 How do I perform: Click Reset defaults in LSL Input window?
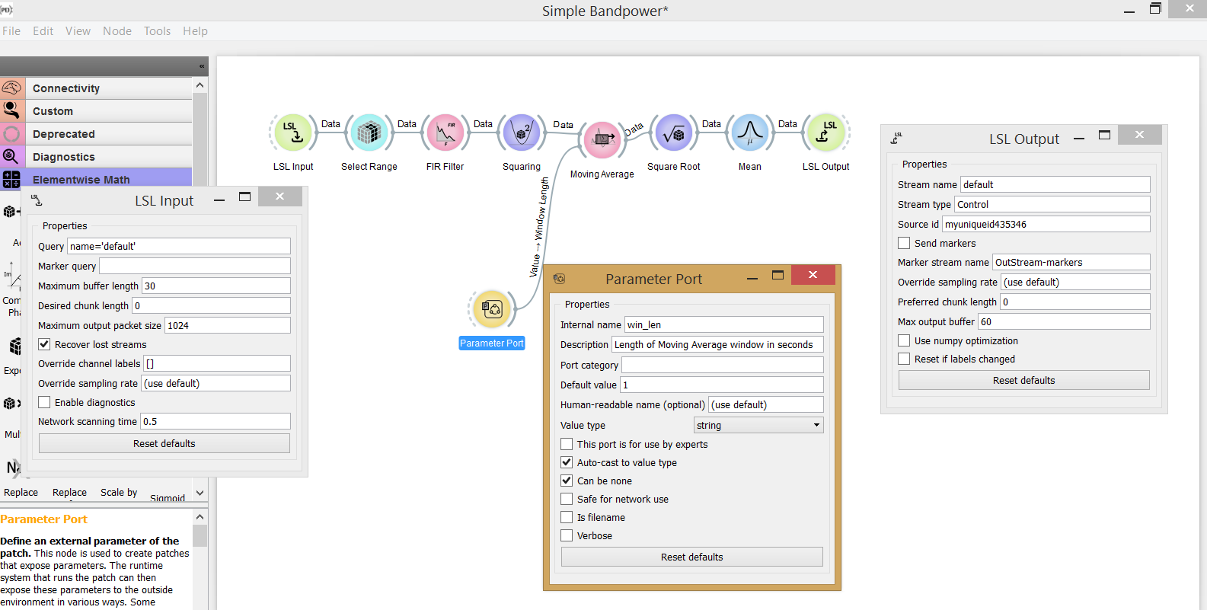point(164,443)
